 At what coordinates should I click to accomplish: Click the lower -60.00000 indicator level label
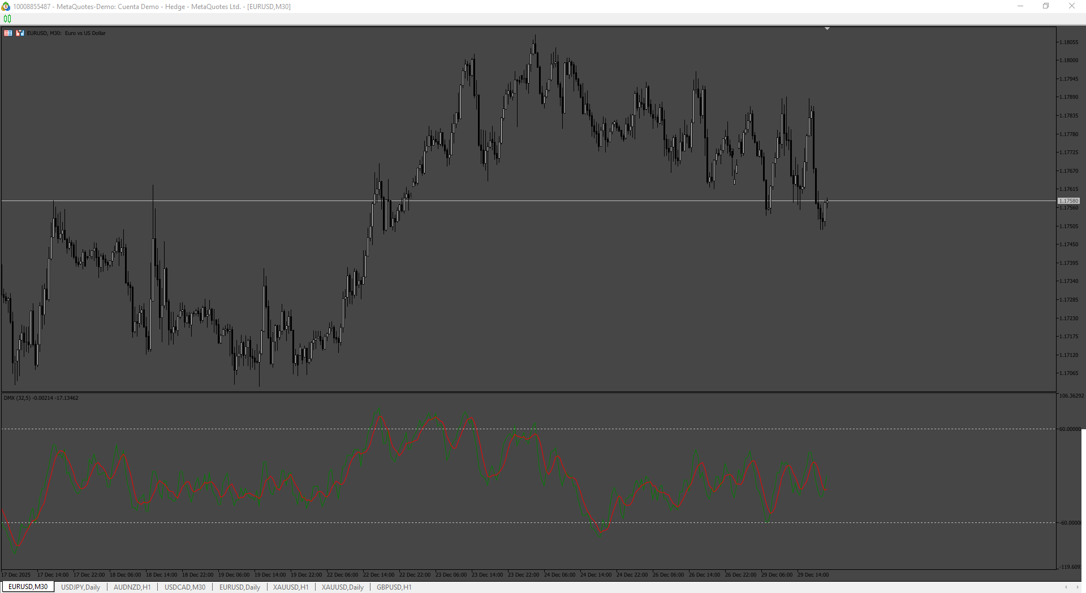1070,523
